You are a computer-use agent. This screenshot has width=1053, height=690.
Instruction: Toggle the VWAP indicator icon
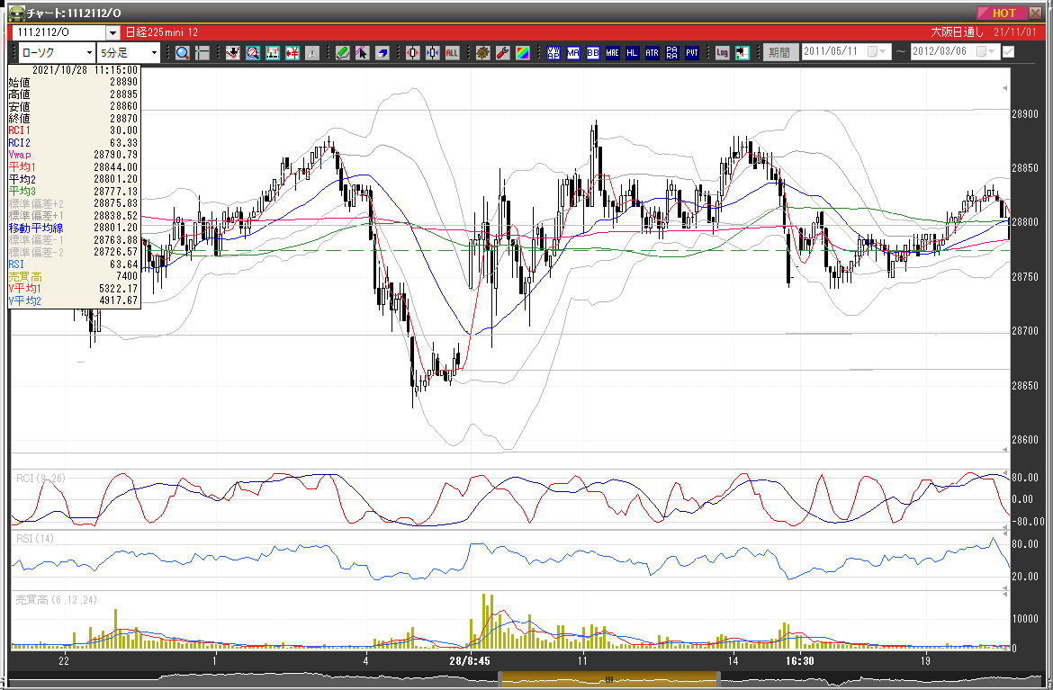(x=553, y=52)
